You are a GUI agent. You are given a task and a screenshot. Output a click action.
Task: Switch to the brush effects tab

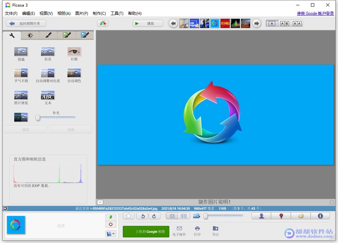coord(48,35)
